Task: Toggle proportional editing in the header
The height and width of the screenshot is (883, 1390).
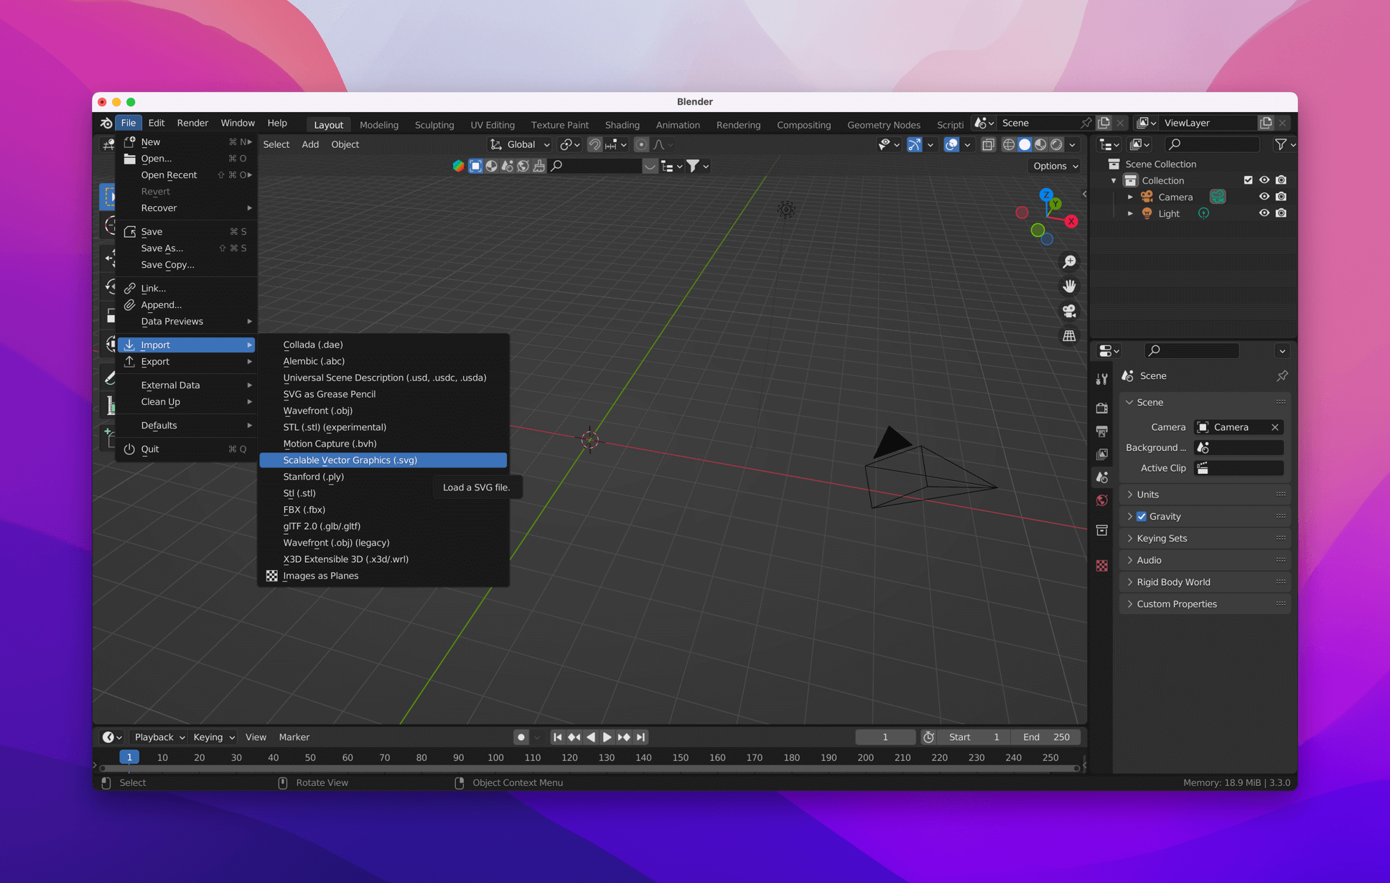Action: (x=641, y=144)
